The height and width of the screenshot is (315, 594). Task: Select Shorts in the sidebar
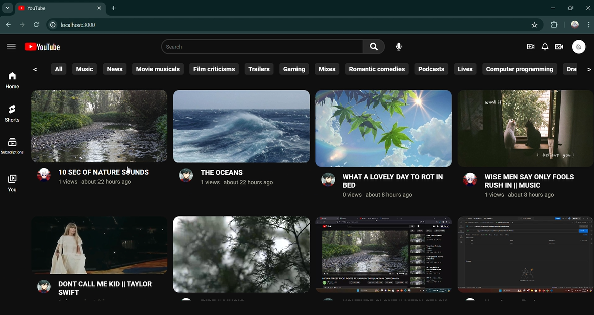[x=12, y=113]
